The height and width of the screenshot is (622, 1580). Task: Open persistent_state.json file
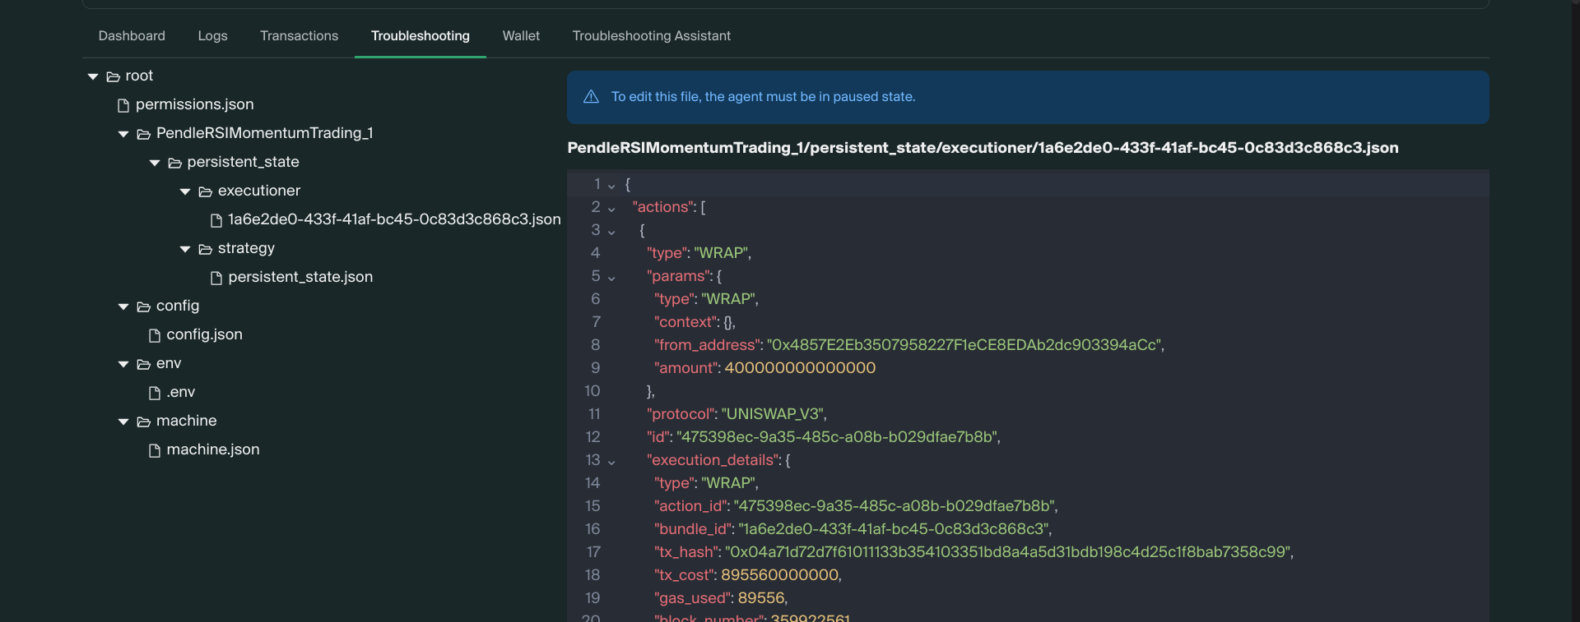[x=300, y=277]
